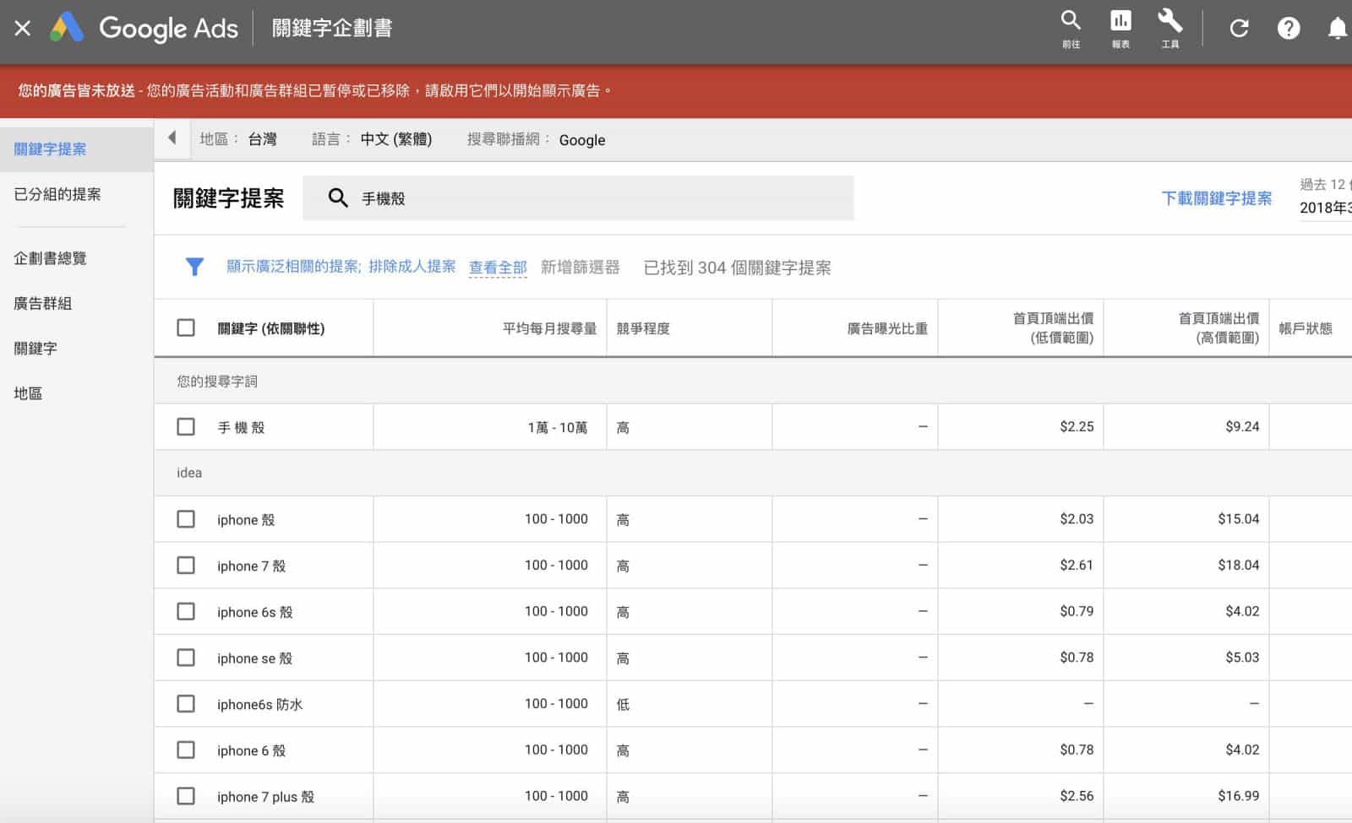The image size is (1352, 823).
Task: Change location setting 台灣
Action: click(x=262, y=139)
